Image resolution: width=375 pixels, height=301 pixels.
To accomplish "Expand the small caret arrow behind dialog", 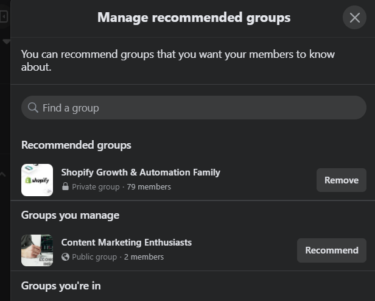I will pos(7,41).
